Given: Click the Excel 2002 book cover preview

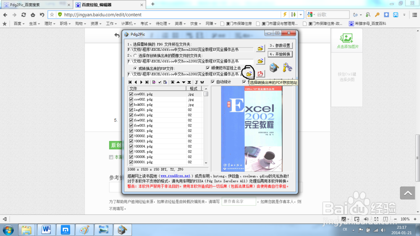Looking at the screenshot, I should point(252,129).
